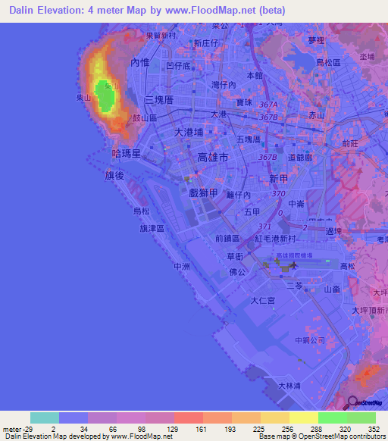Click the 道爺廍 place label
Viewport: 388px width, 441px height.
(x=300, y=158)
